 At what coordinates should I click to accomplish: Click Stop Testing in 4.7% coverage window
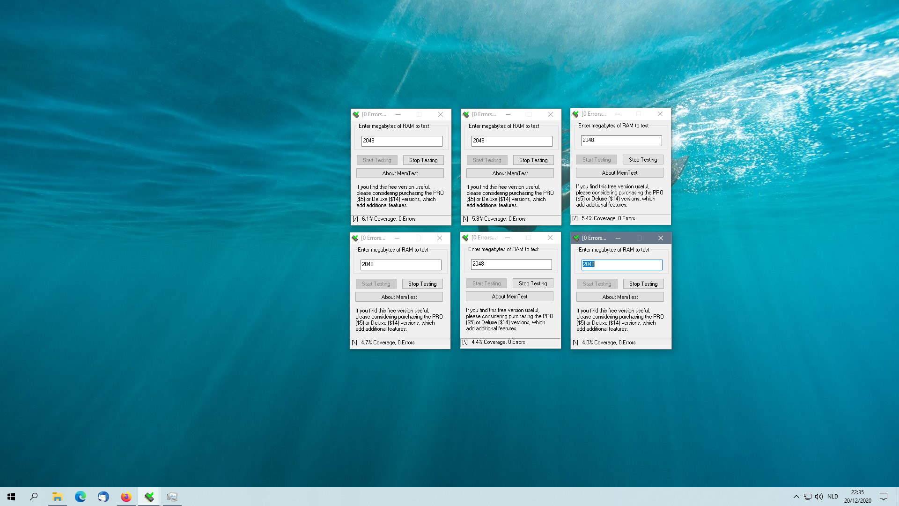tap(422, 284)
